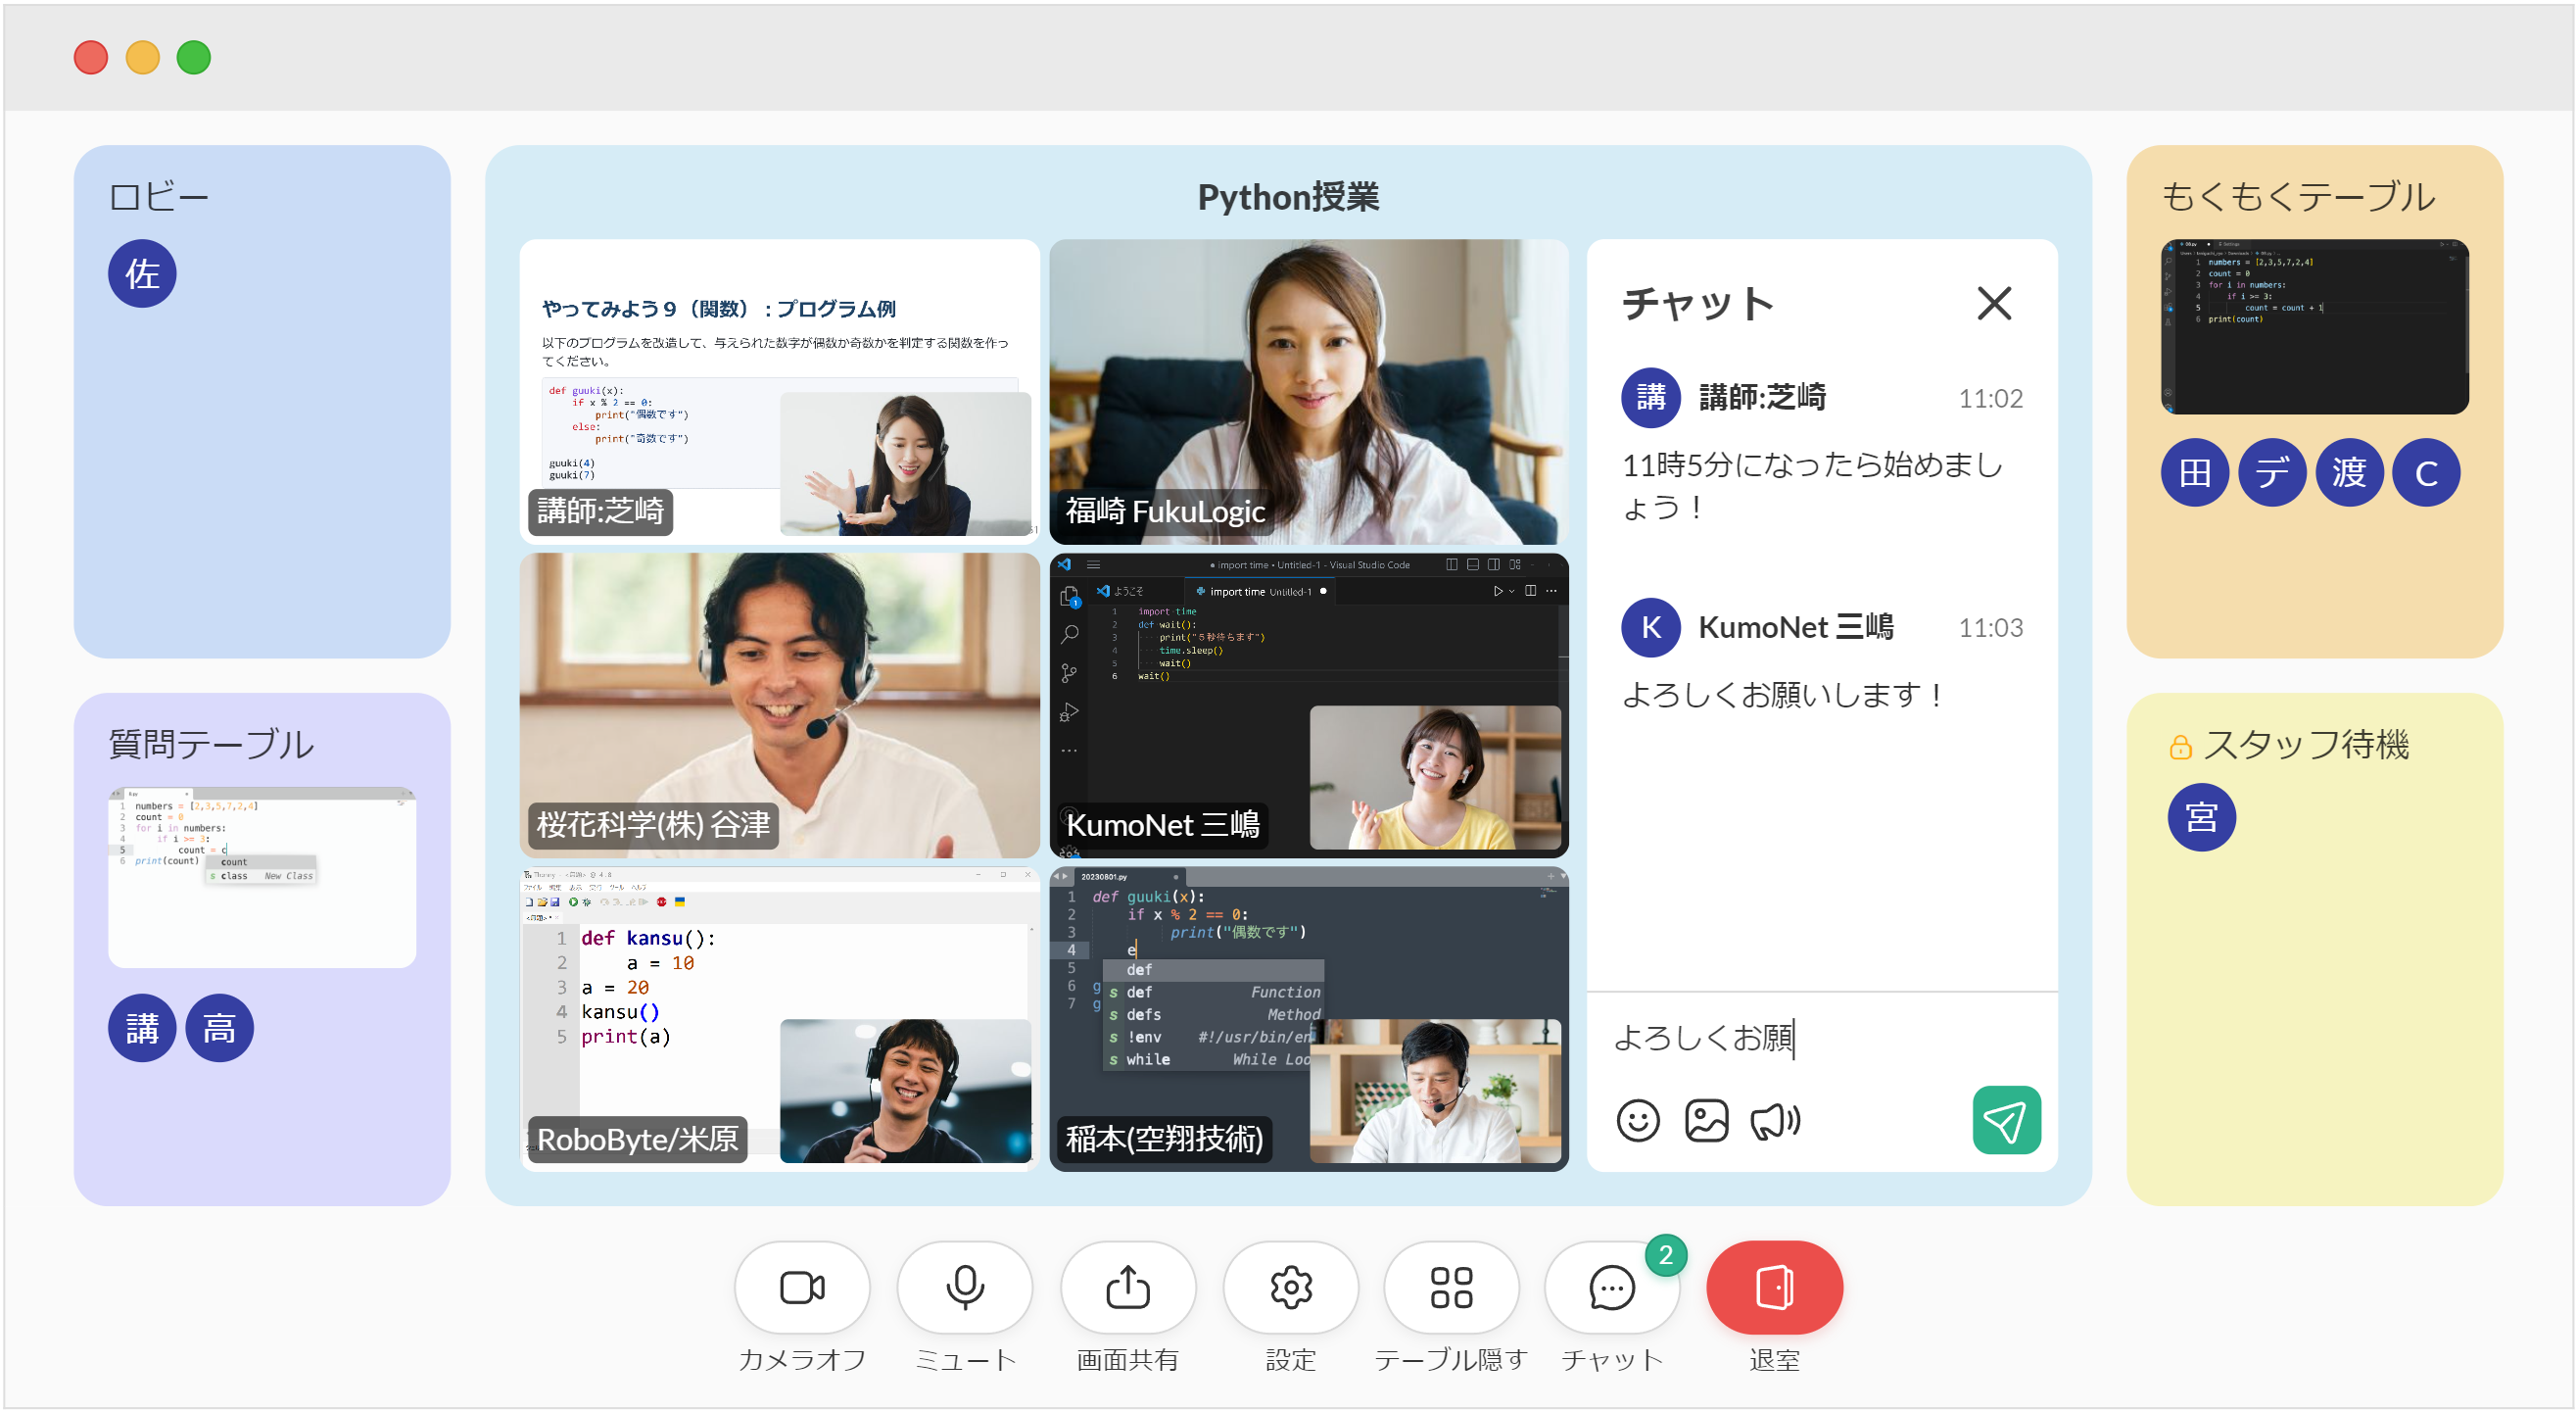Click the RoboByte/米原 shared screen tile
The width and height of the screenshot is (2576, 1411).
(x=778, y=1018)
